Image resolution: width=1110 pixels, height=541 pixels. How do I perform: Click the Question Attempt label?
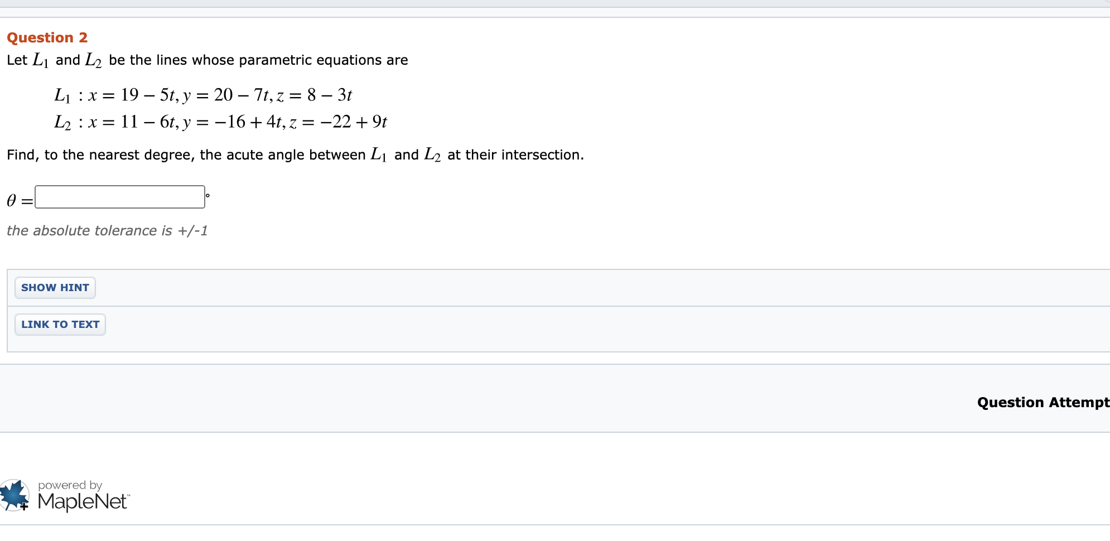pyautogui.click(x=1042, y=402)
